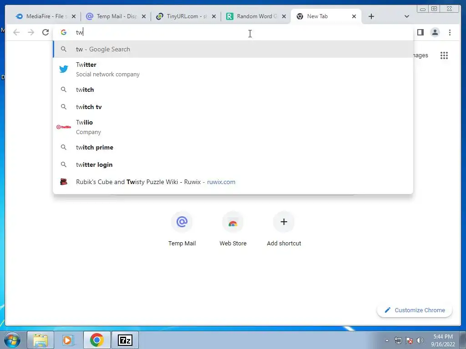The height and width of the screenshot is (349, 466).
Task: Click the Ruwix favicon in the suggestions
Action: (64, 182)
